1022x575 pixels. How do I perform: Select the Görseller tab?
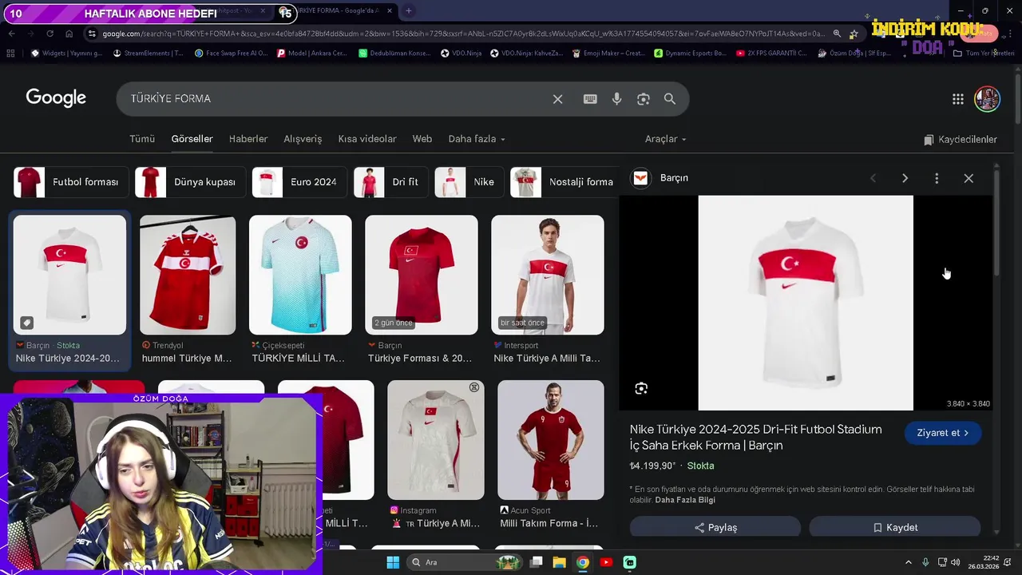192,139
